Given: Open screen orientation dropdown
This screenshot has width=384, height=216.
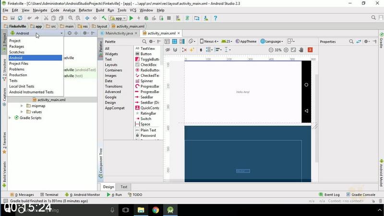Looking at the screenshot, I should [x=192, y=41].
